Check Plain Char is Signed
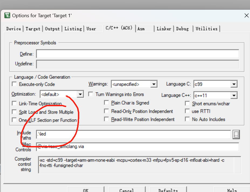 click(x=107, y=103)
